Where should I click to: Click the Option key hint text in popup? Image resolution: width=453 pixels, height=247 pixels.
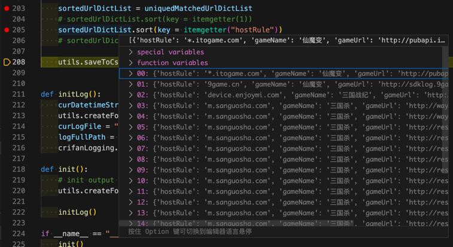click(190, 231)
